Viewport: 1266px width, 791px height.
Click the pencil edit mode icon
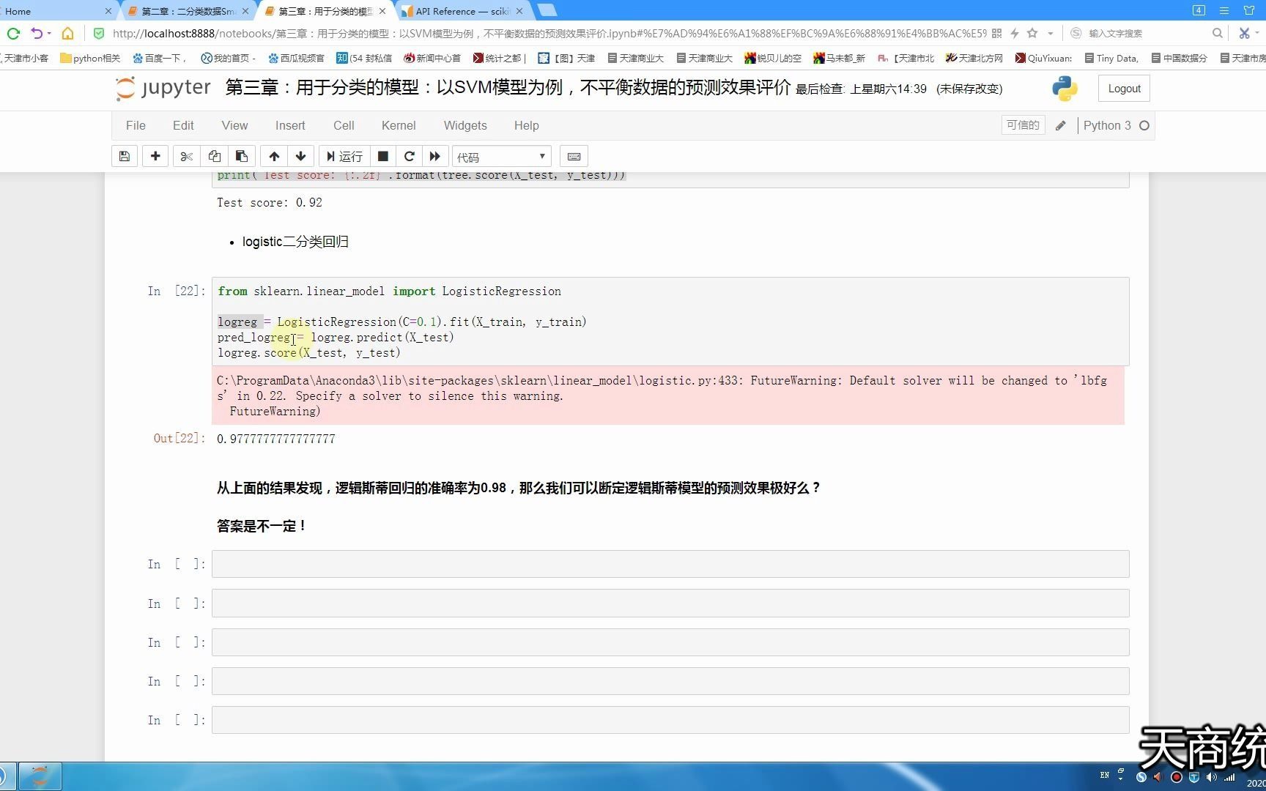1060,126
